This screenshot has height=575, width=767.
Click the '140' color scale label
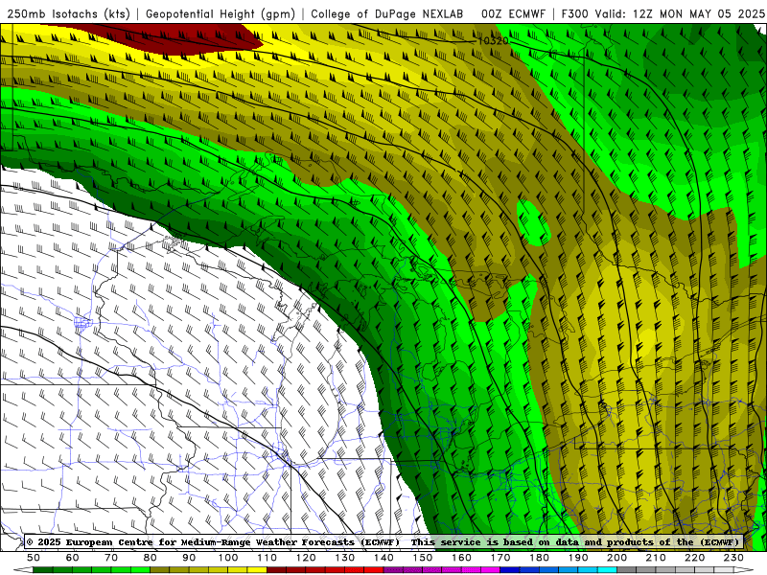[383, 558]
